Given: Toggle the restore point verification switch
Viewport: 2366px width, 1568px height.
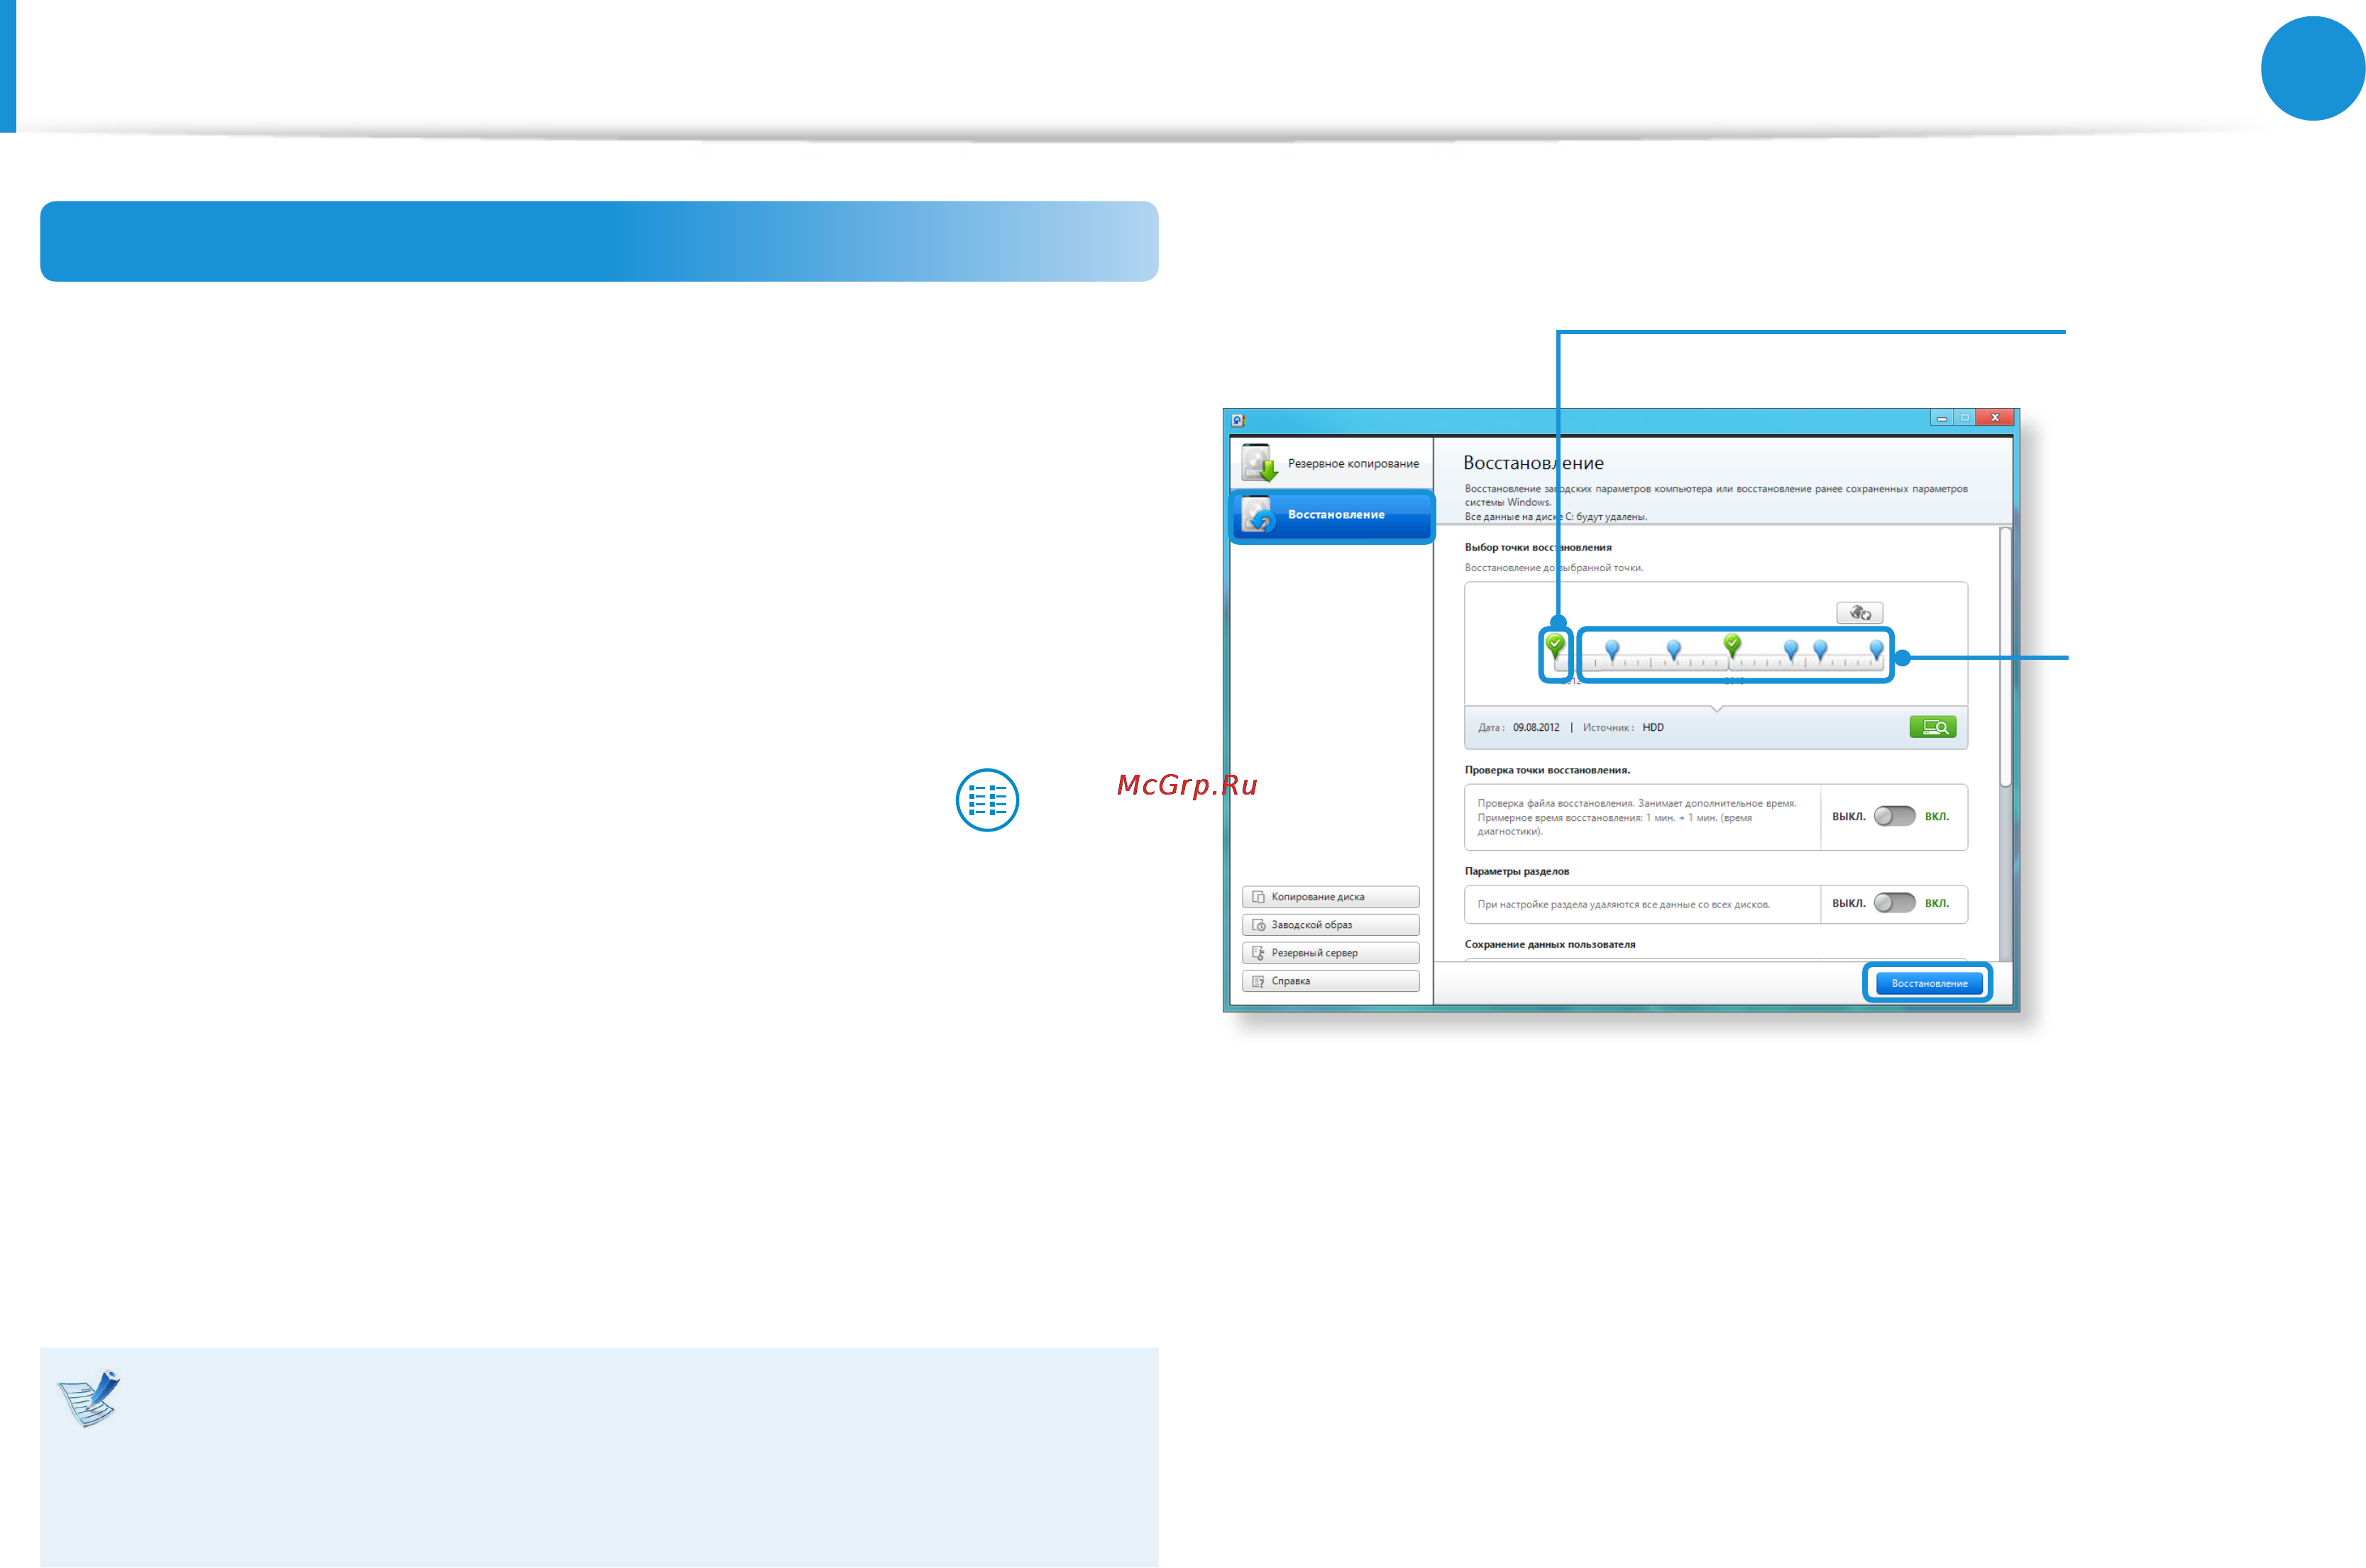Looking at the screenshot, I should point(1894,816).
